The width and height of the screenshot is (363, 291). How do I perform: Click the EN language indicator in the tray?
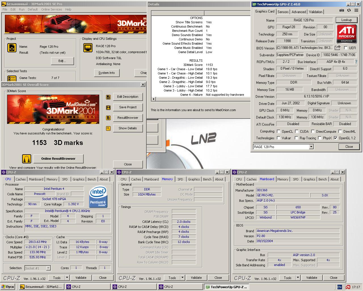click(339, 287)
